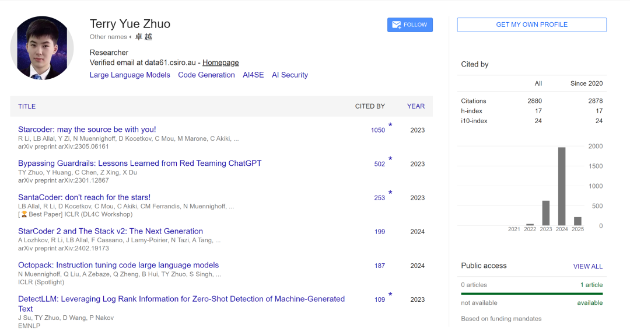Sort publications by YEAR header
This screenshot has height=331, width=630.
[x=416, y=106]
